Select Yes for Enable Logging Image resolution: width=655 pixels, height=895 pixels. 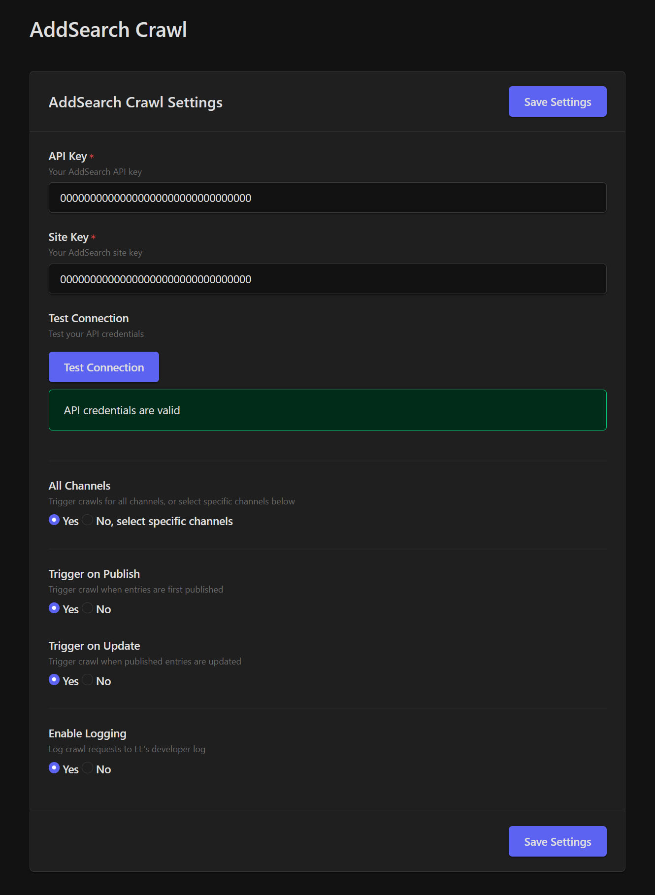(54, 768)
